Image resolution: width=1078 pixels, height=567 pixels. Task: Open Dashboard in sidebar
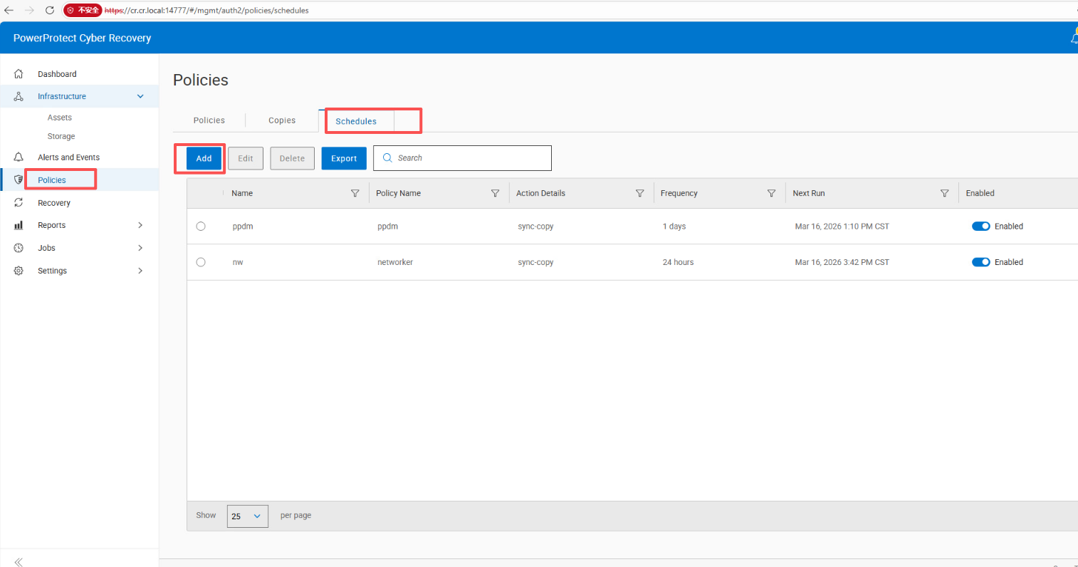(x=57, y=74)
